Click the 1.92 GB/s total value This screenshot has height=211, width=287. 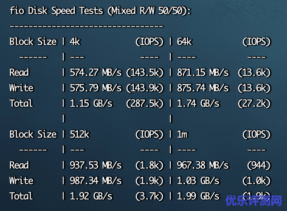pos(91,196)
